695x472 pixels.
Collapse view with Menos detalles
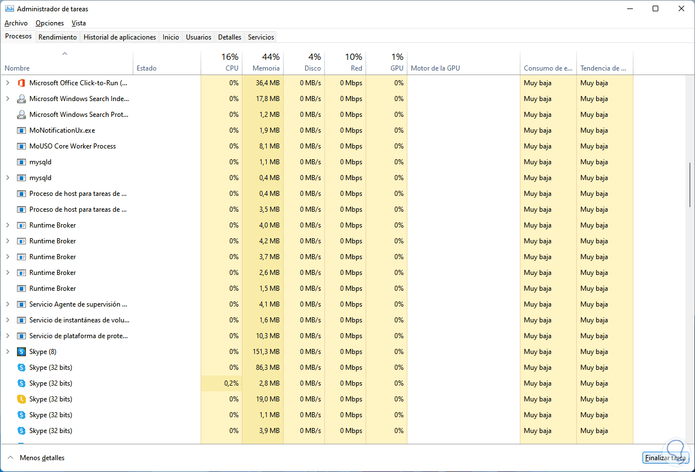click(x=36, y=458)
